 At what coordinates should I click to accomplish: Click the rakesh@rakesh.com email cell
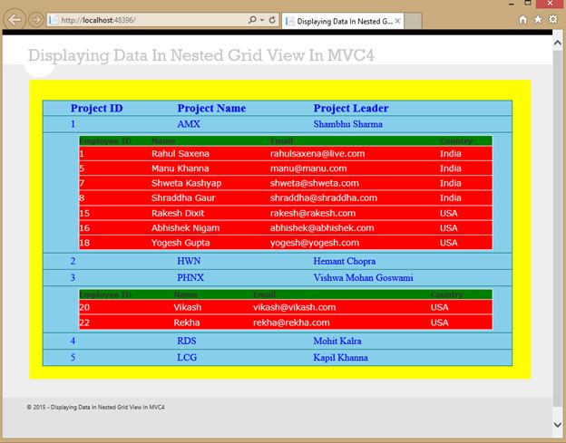pyautogui.click(x=313, y=213)
